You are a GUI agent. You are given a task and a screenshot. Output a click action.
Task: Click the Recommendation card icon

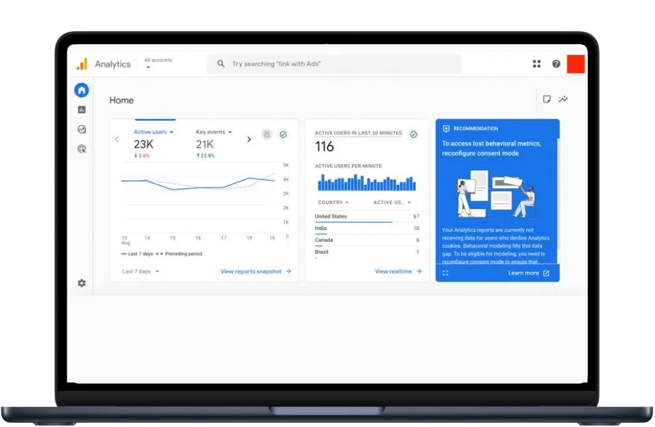pyautogui.click(x=446, y=128)
